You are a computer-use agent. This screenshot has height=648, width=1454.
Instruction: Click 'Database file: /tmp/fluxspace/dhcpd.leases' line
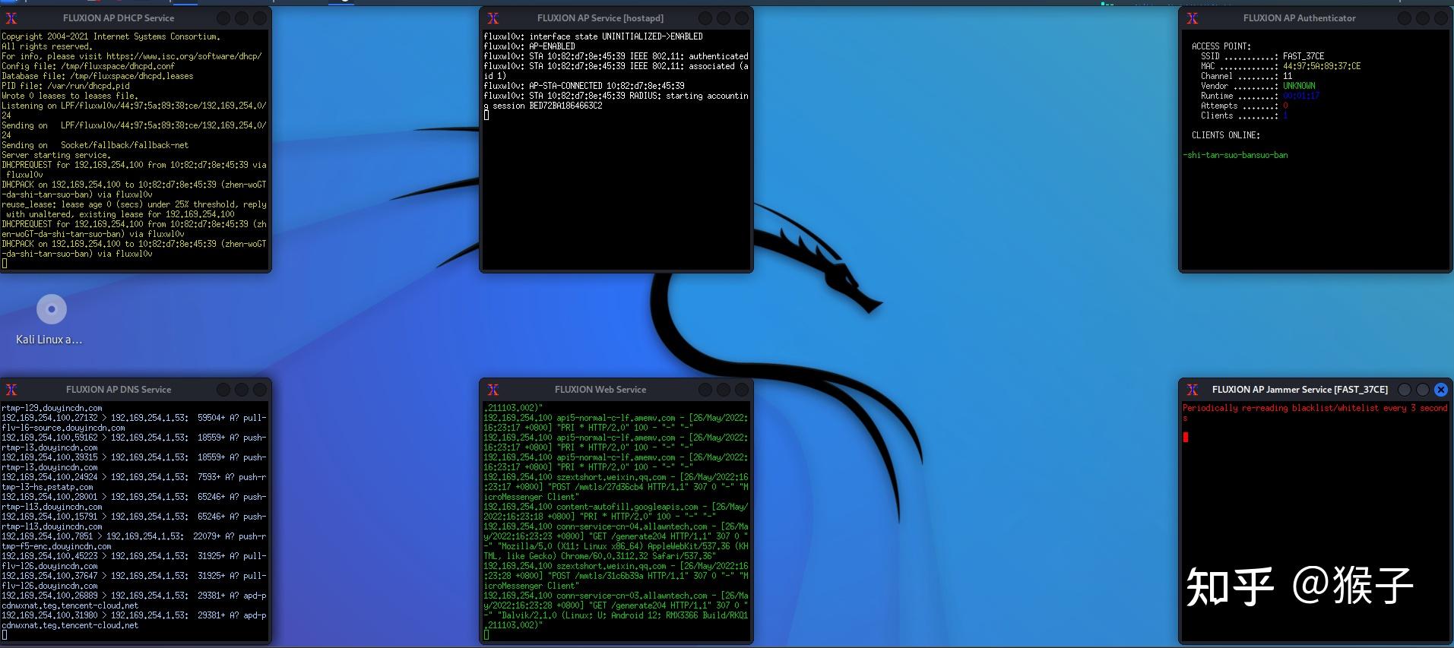97,76
